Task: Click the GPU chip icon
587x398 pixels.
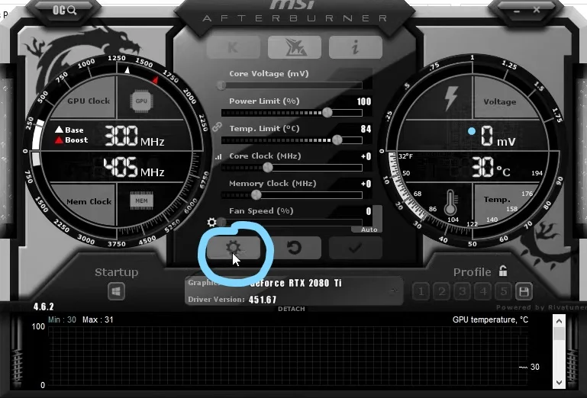Action: (x=141, y=101)
